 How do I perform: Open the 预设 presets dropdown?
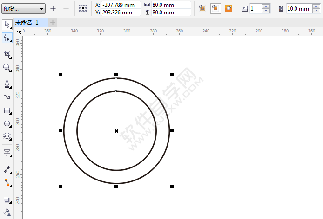[23, 8]
